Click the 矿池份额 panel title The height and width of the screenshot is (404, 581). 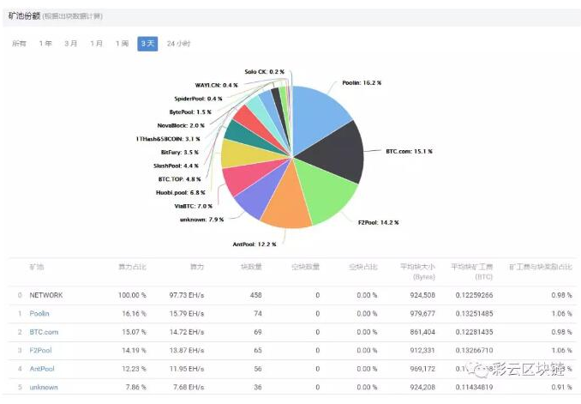pos(24,16)
